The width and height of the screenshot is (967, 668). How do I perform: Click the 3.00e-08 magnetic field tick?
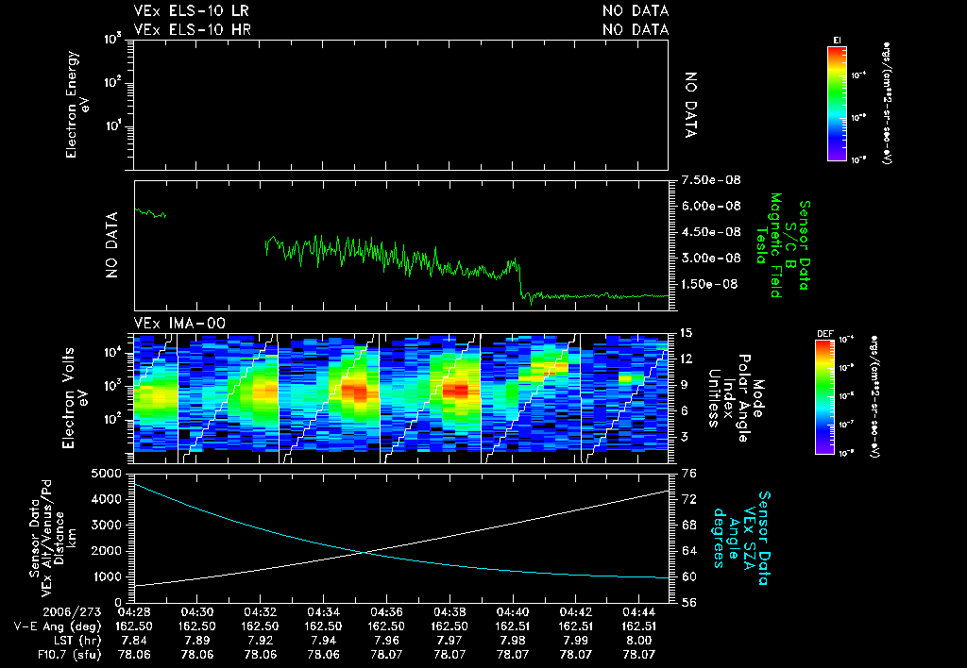point(711,258)
